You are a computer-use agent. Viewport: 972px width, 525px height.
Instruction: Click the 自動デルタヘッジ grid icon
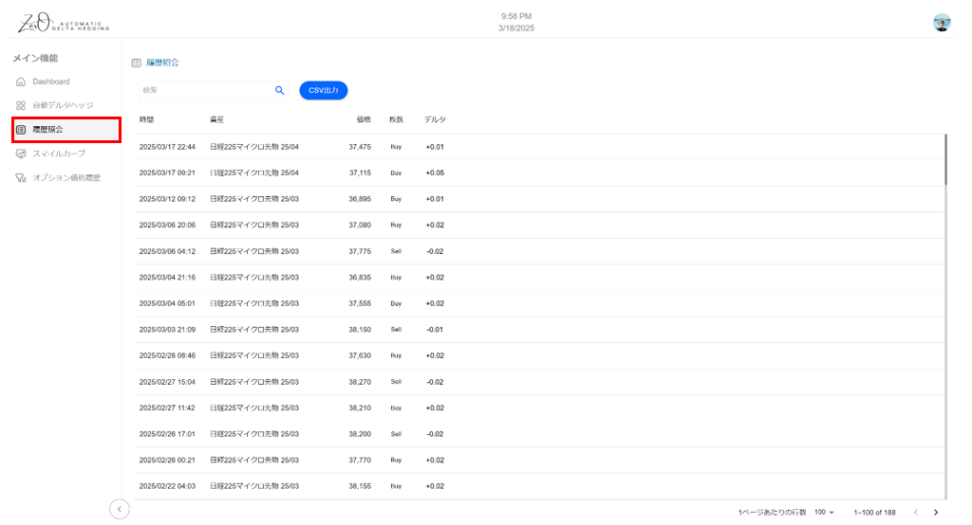[x=21, y=105]
